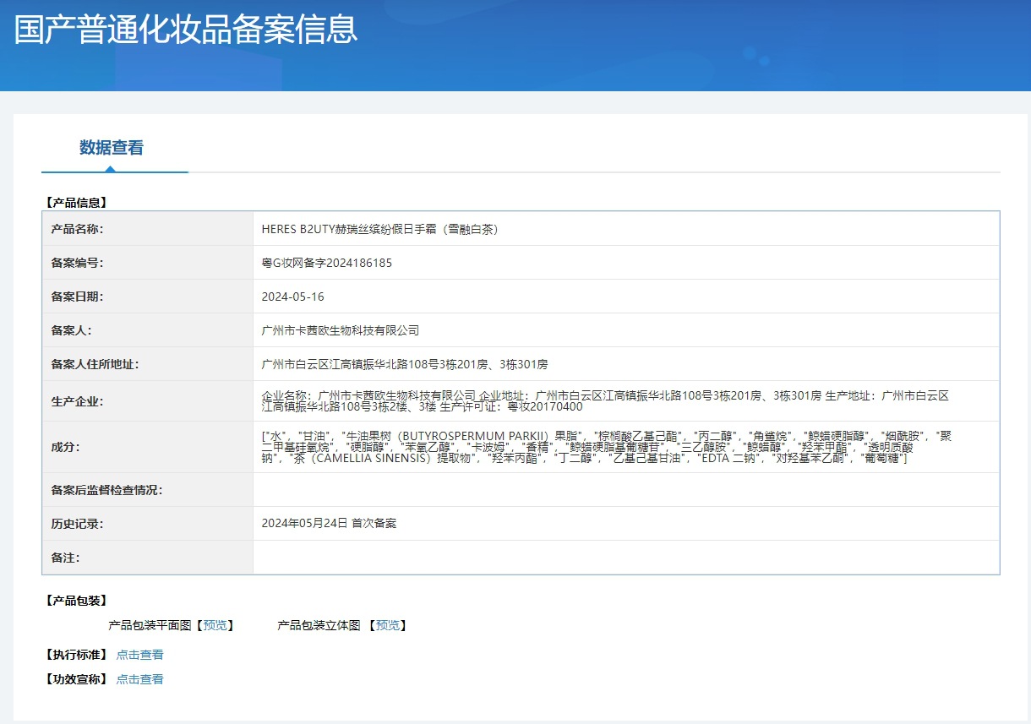
Task: Click the 产品包装立体图 label
Action: click(319, 625)
